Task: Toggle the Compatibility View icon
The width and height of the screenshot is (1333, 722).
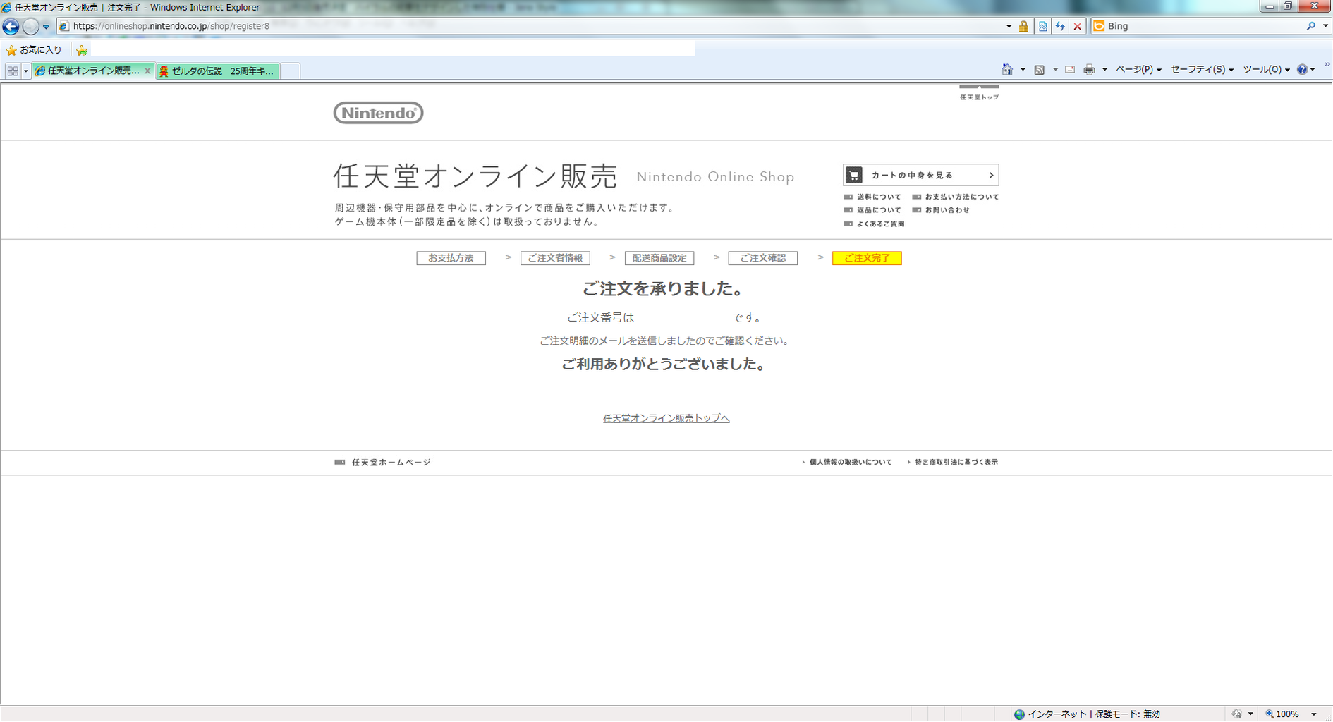Action: 1042,26
